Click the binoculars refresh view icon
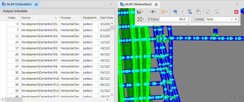Image resolution: width=244 pixels, height=102 pixels. [x=175, y=12]
